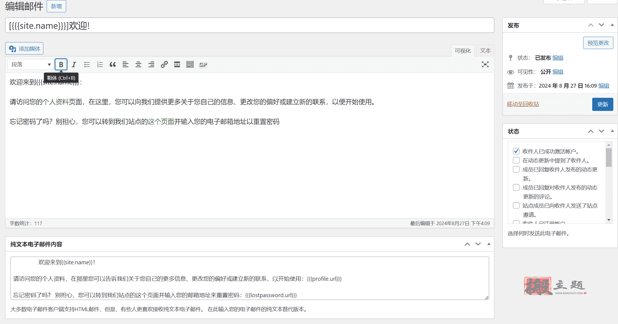Move the Publish panel down
This screenshot has height=324, width=618.
(602, 25)
